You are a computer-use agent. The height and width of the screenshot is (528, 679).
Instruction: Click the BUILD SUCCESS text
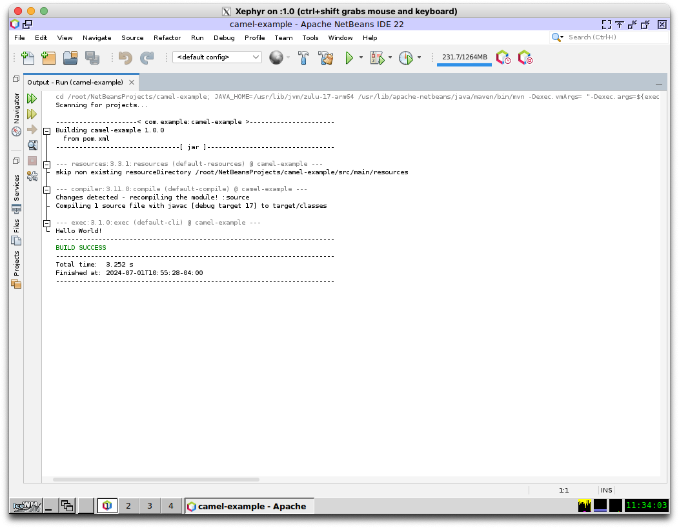(81, 248)
